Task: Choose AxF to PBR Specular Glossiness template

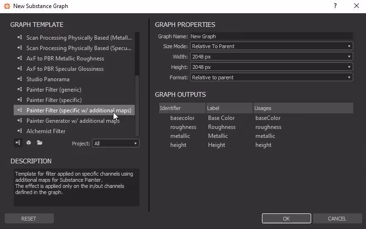Action: [x=74, y=69]
